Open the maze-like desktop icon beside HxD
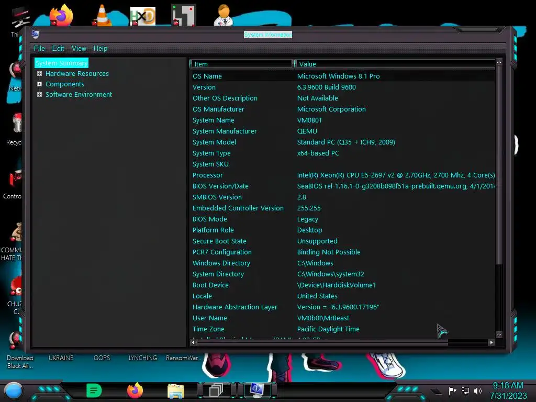 pyautogui.click(x=184, y=15)
